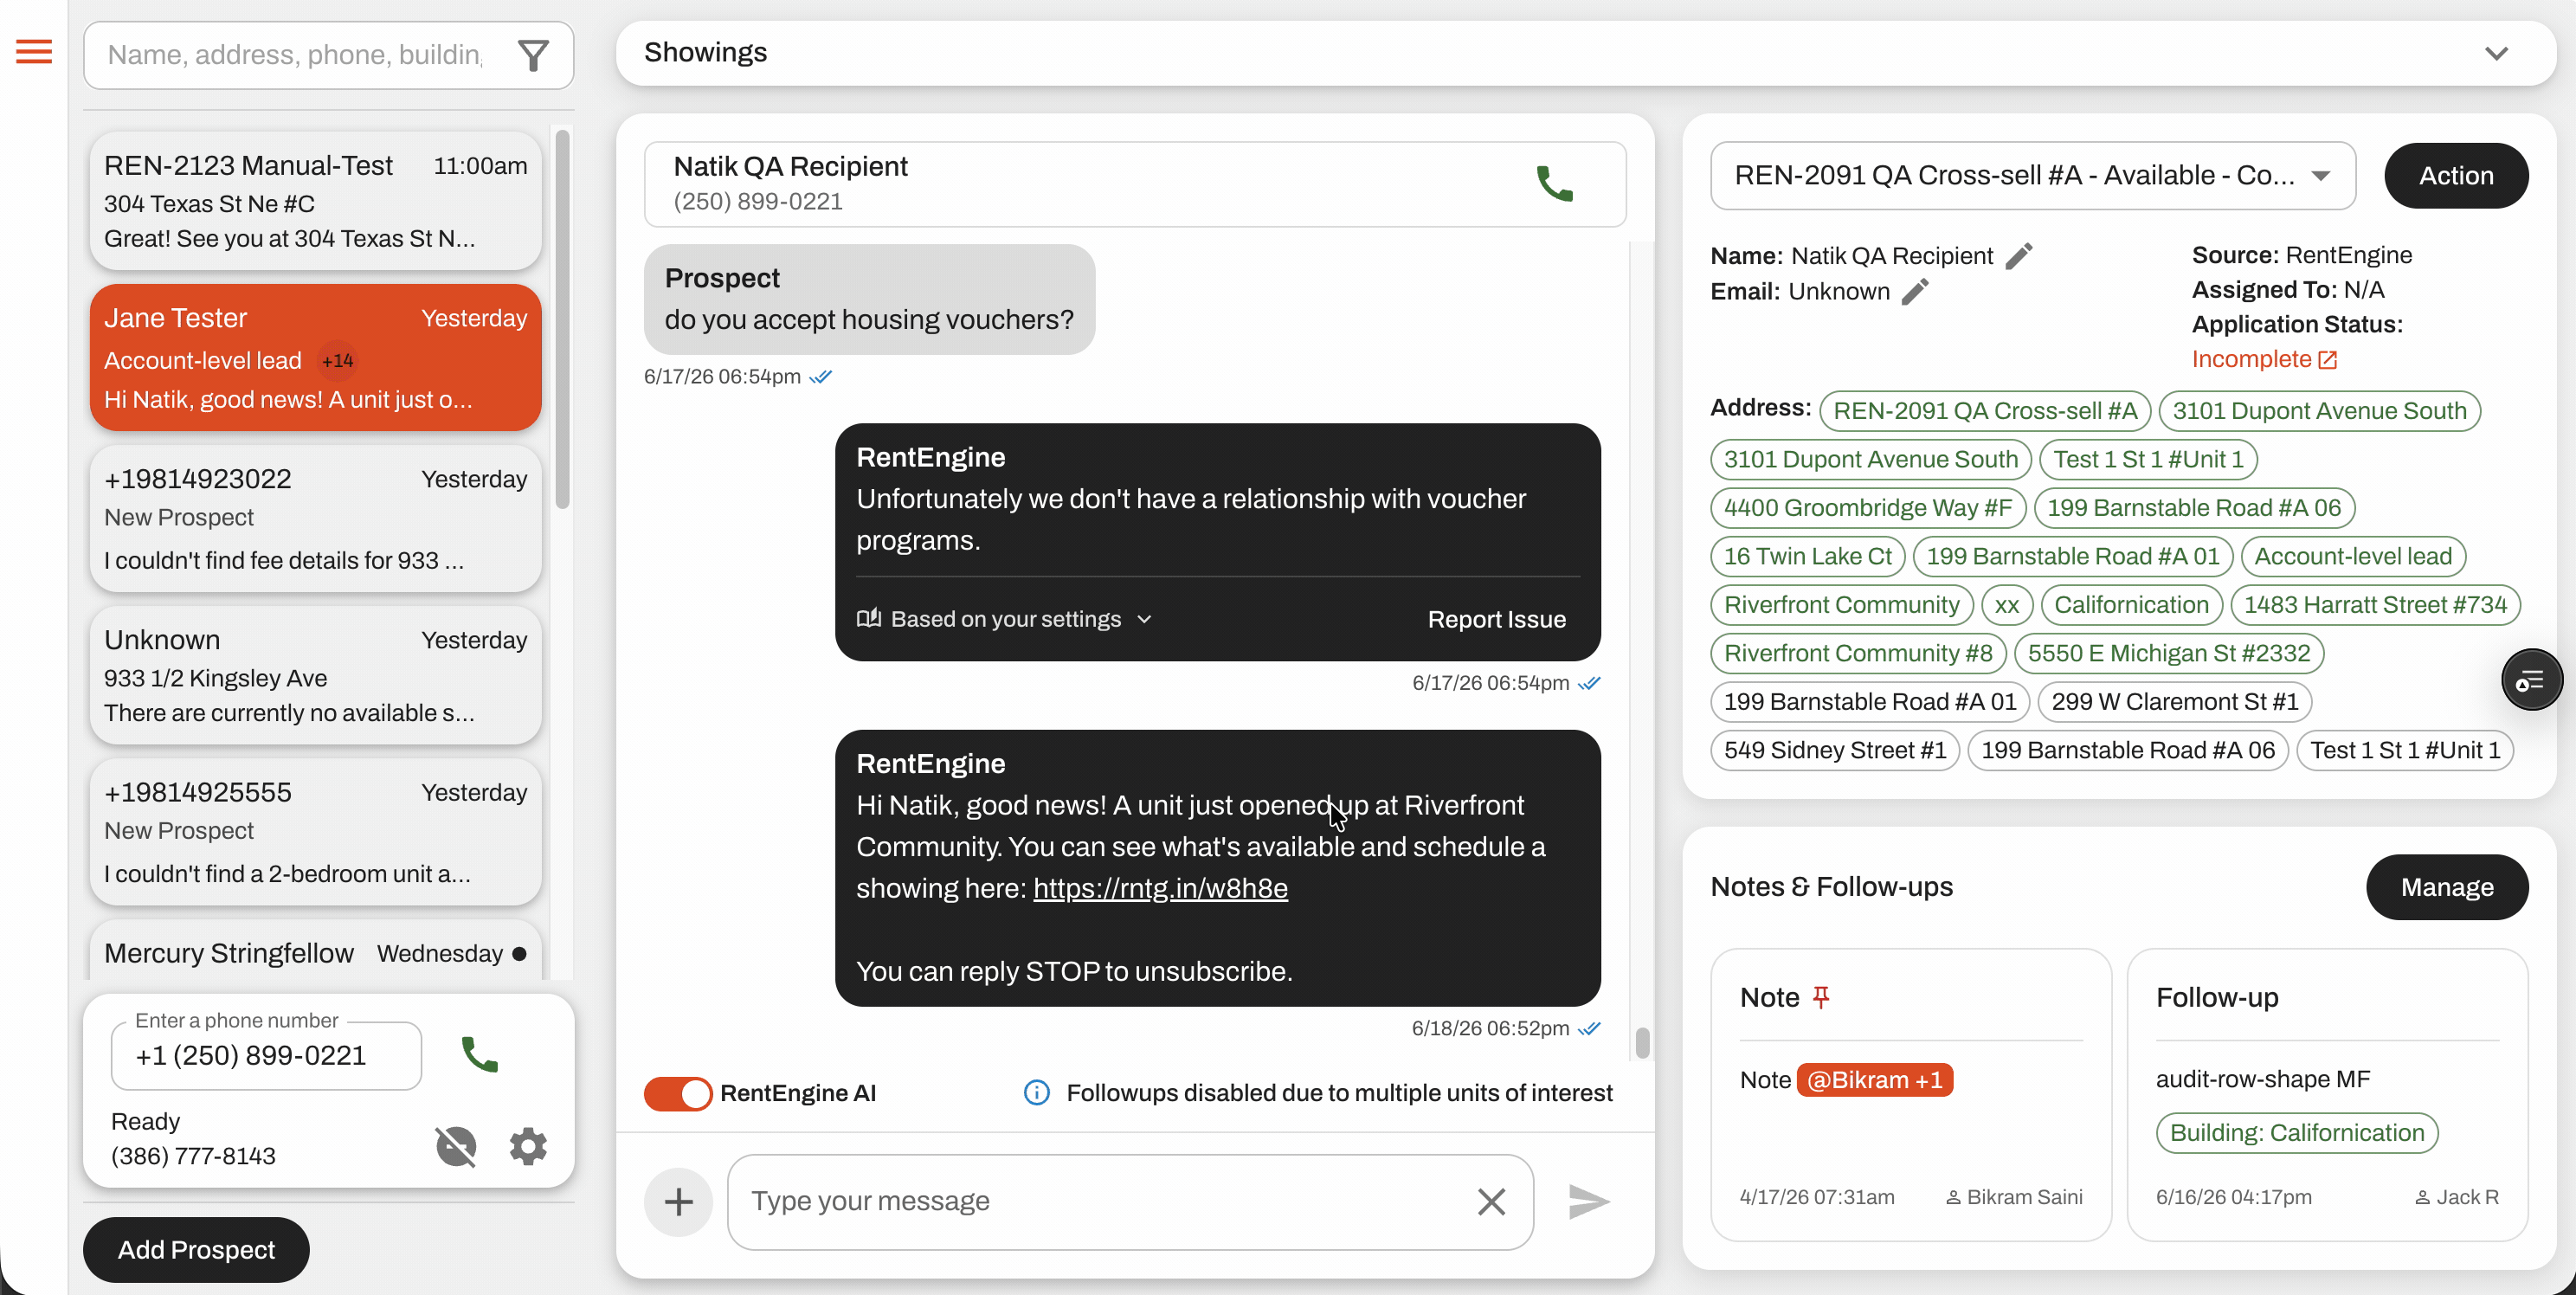
Task: Focus the prospect search field
Action: (295, 55)
